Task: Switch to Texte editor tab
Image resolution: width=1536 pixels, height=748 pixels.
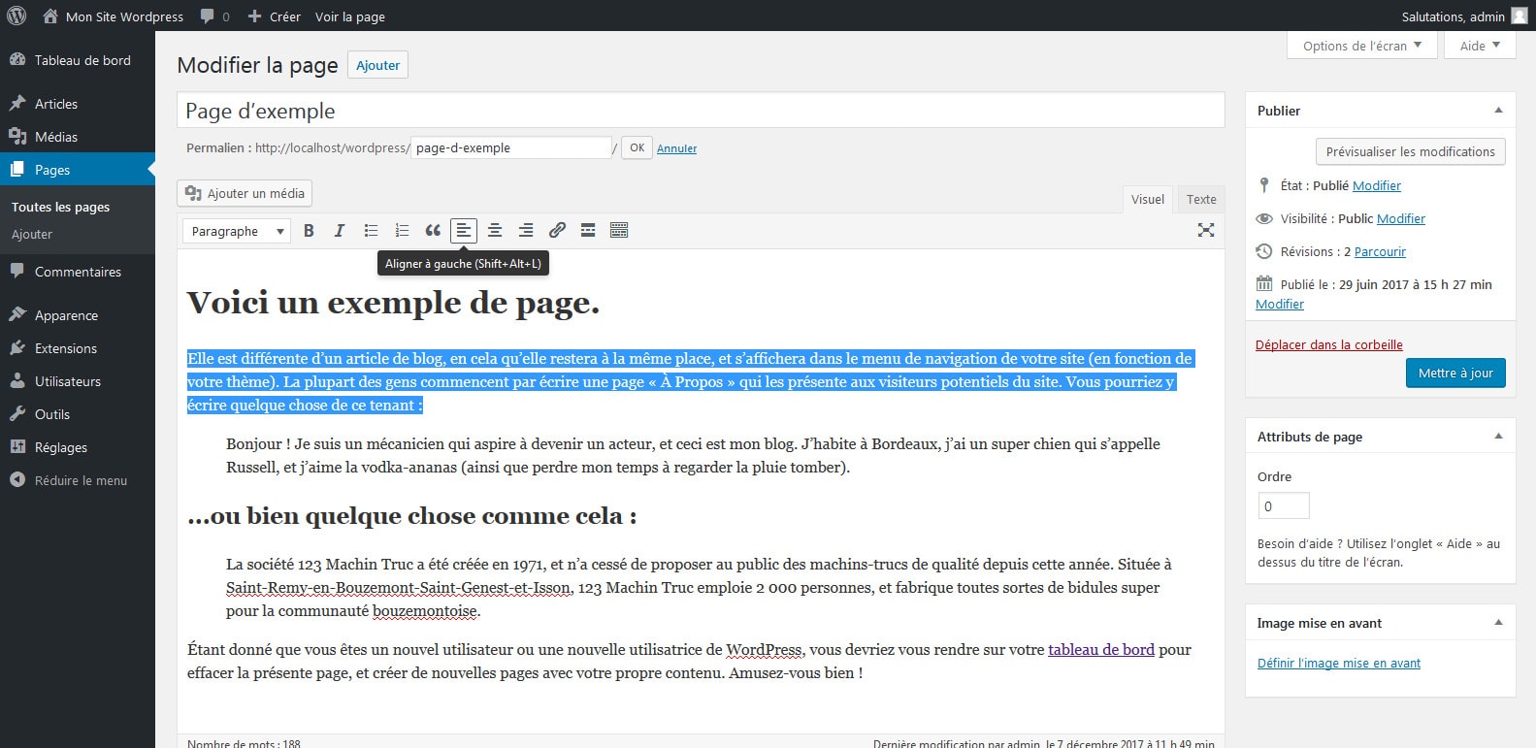Action: 1201,199
